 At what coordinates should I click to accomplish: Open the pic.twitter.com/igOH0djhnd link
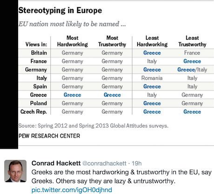coord(72,190)
